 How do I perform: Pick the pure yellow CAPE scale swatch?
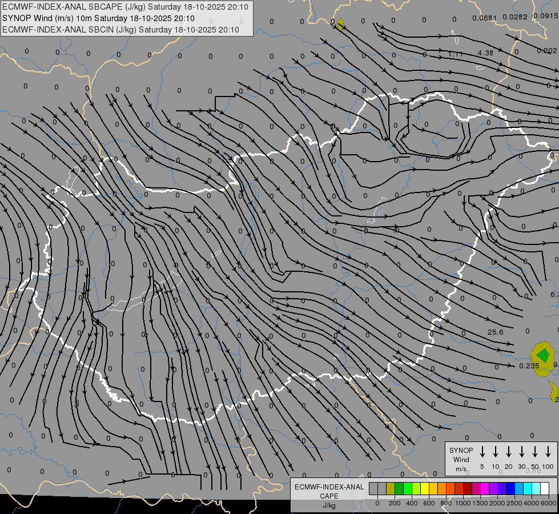click(x=425, y=488)
